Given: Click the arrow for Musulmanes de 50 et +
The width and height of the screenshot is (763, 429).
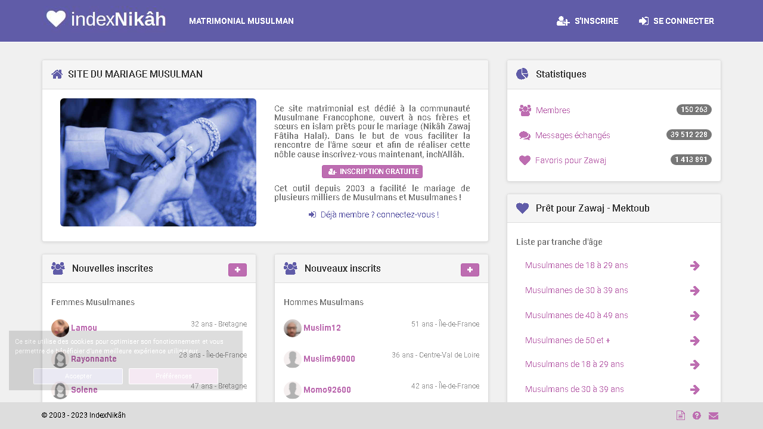Looking at the screenshot, I should pos(694,341).
